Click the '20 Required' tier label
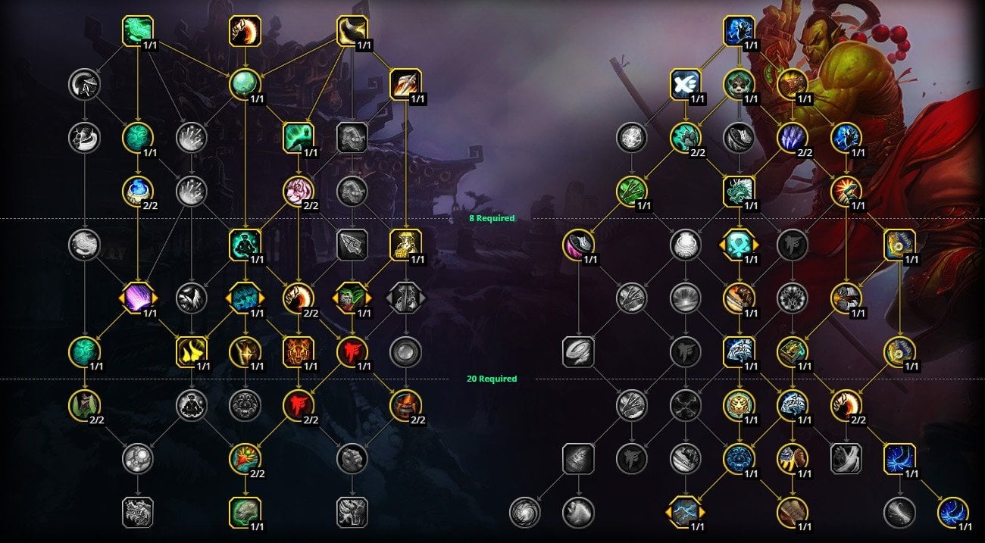The width and height of the screenshot is (985, 543). click(x=492, y=379)
